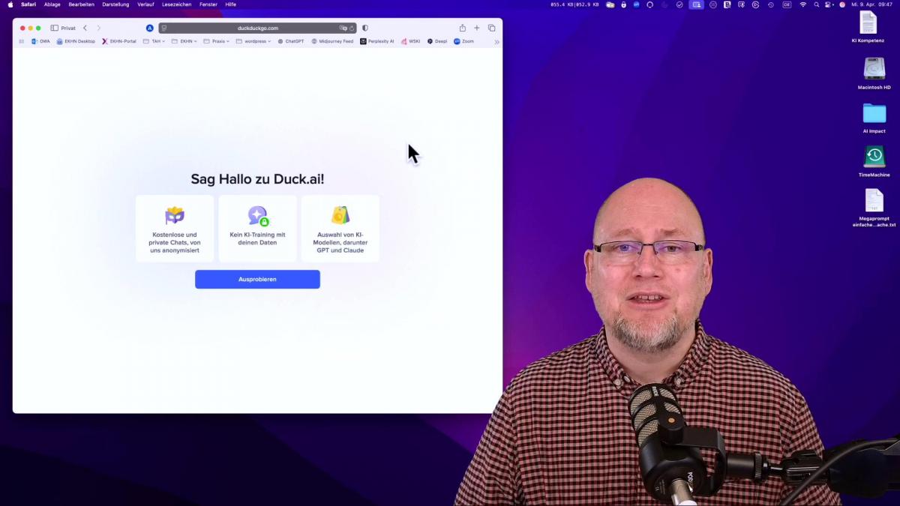Open the Darstellung menu
Image resolution: width=900 pixels, height=506 pixels.
(115, 4)
